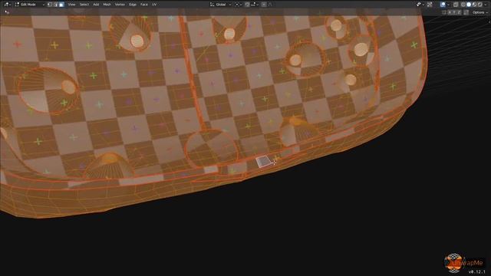This screenshot has height=276, width=491.
Task: Open the editor type selector
Action: 7,5
